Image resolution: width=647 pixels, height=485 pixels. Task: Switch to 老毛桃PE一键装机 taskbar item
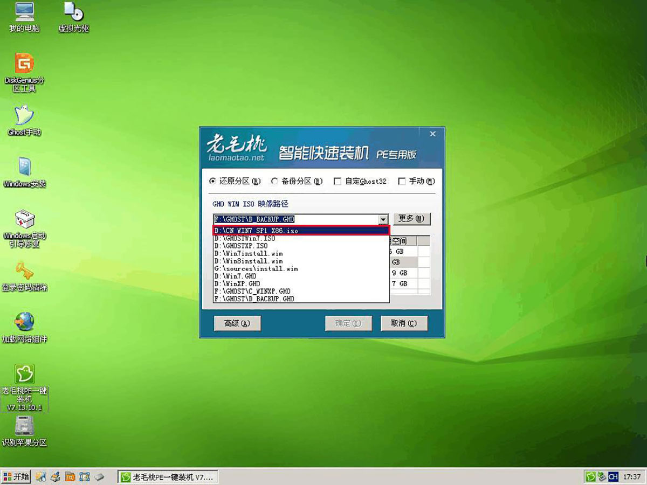coord(167,476)
